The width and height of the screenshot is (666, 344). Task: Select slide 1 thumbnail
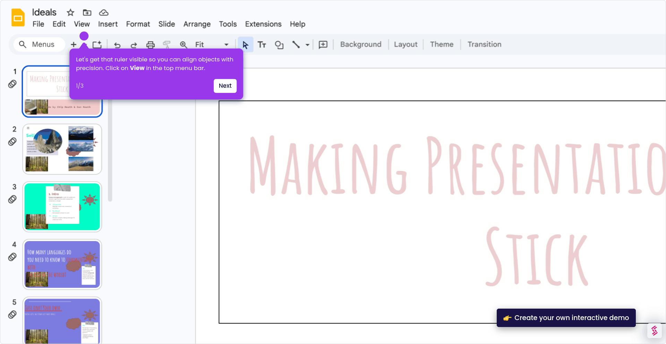point(62,92)
